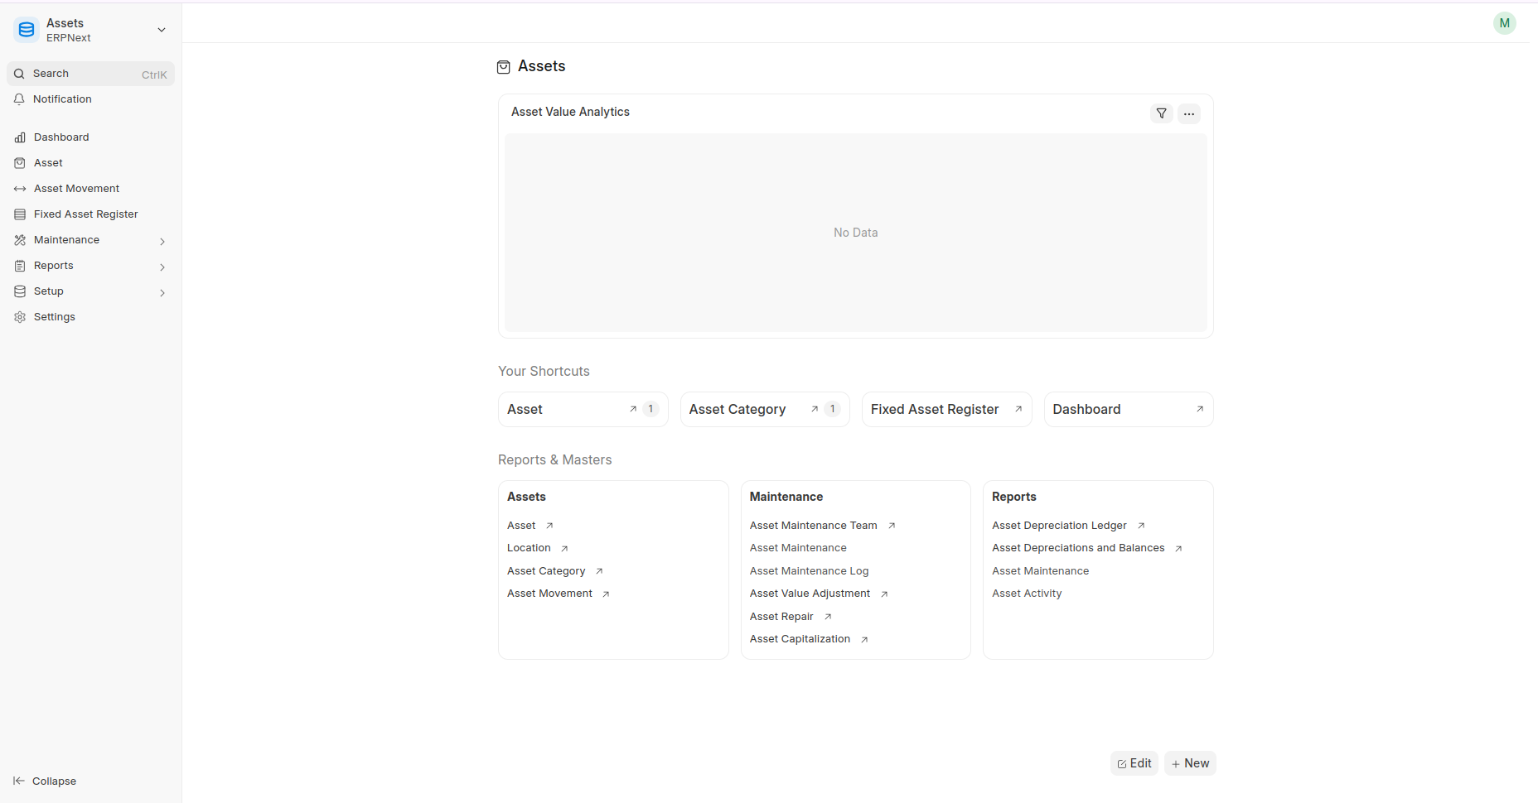
Task: Click the Dashboard chart icon in sidebar
Action: pos(20,137)
